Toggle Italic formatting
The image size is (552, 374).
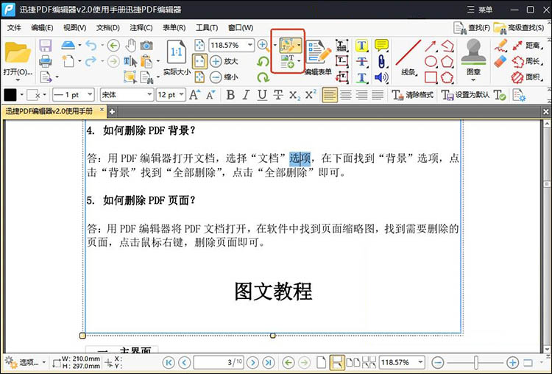(246, 95)
